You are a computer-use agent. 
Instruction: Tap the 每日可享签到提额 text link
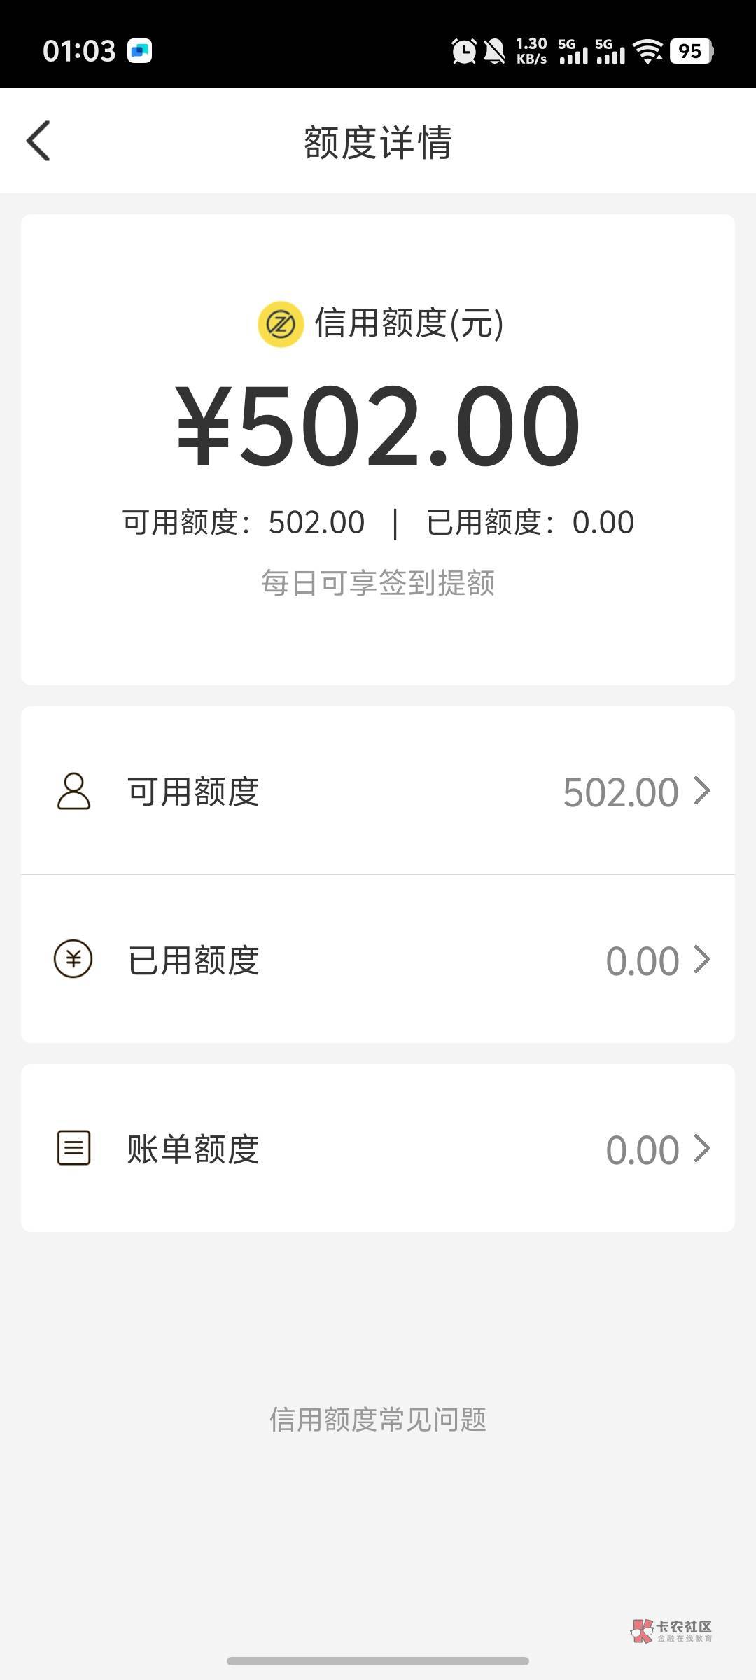point(378,583)
